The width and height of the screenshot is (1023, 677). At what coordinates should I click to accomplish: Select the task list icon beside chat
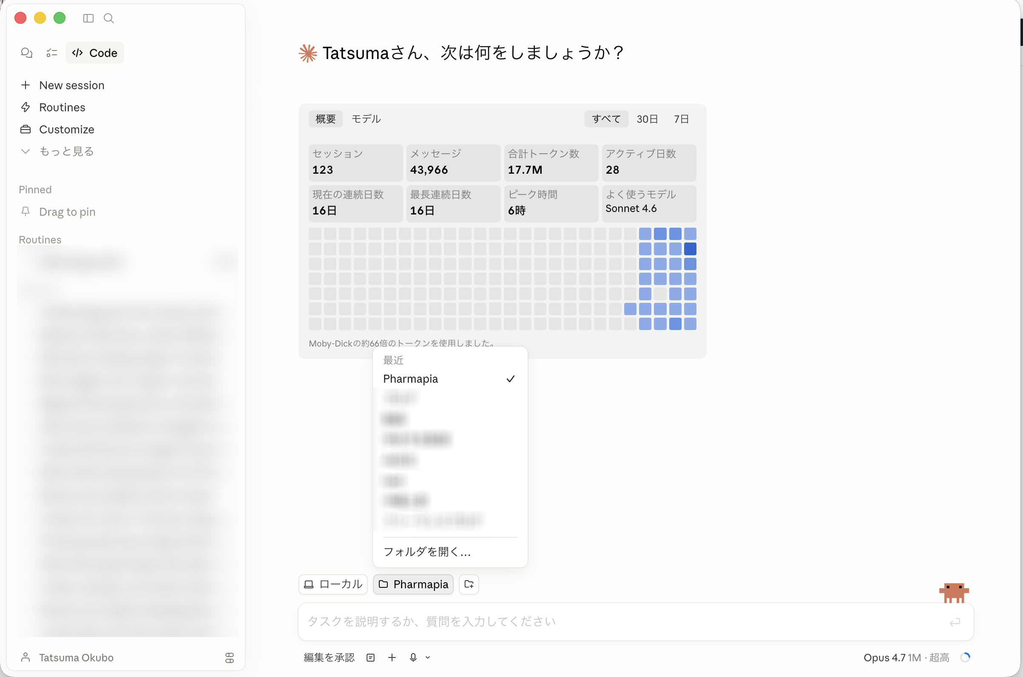[51, 53]
